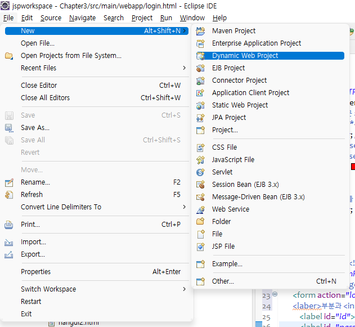This screenshot has height=327, width=355.
Task: Click the Dynamic Web Project globe icon
Action: click(x=200, y=56)
